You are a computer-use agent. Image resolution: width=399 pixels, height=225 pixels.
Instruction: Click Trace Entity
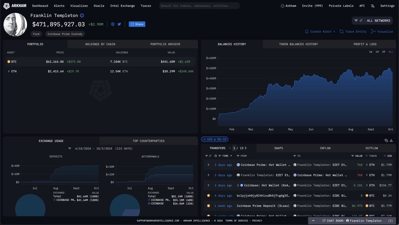pos(353,32)
